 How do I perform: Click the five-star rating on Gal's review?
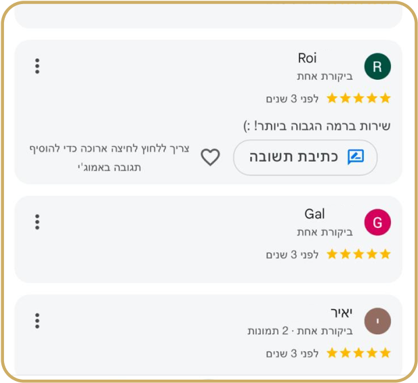pyautogui.click(x=358, y=254)
